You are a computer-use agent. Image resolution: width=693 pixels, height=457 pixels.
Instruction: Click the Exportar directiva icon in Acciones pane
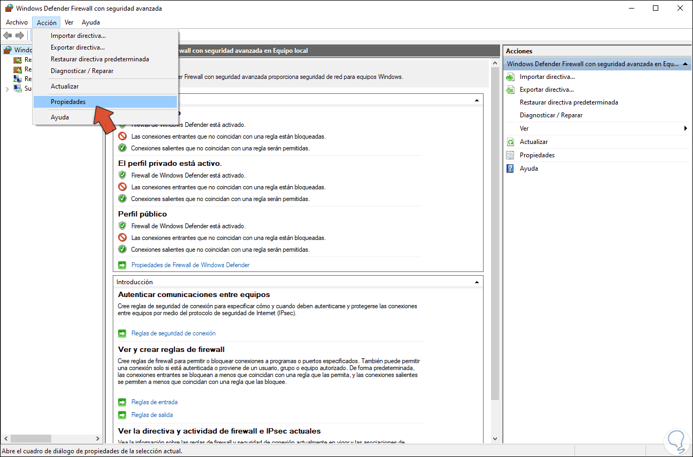point(510,90)
